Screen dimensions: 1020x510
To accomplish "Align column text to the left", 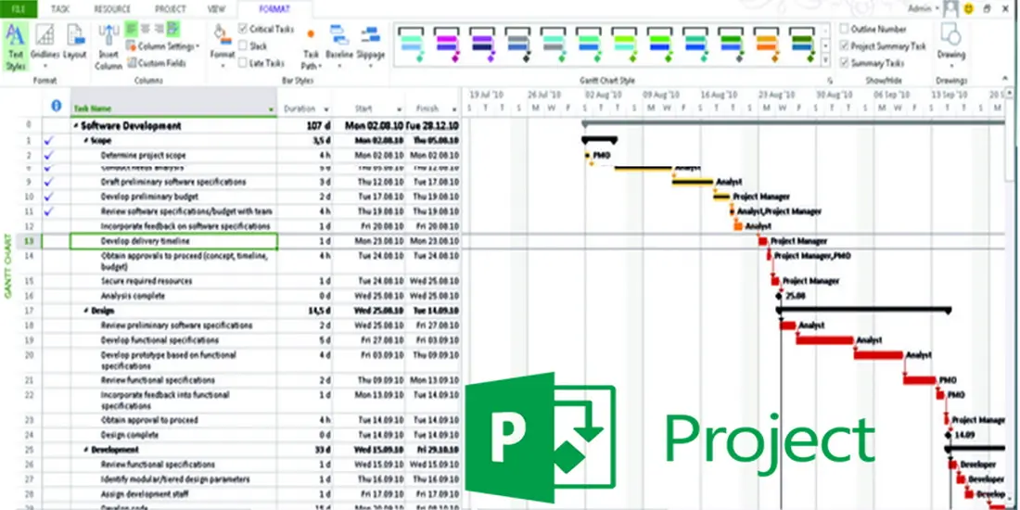I will [x=131, y=29].
